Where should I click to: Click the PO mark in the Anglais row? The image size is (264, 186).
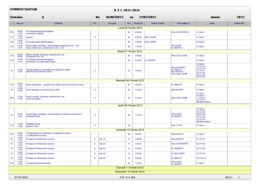pyautogui.click(x=95, y=37)
